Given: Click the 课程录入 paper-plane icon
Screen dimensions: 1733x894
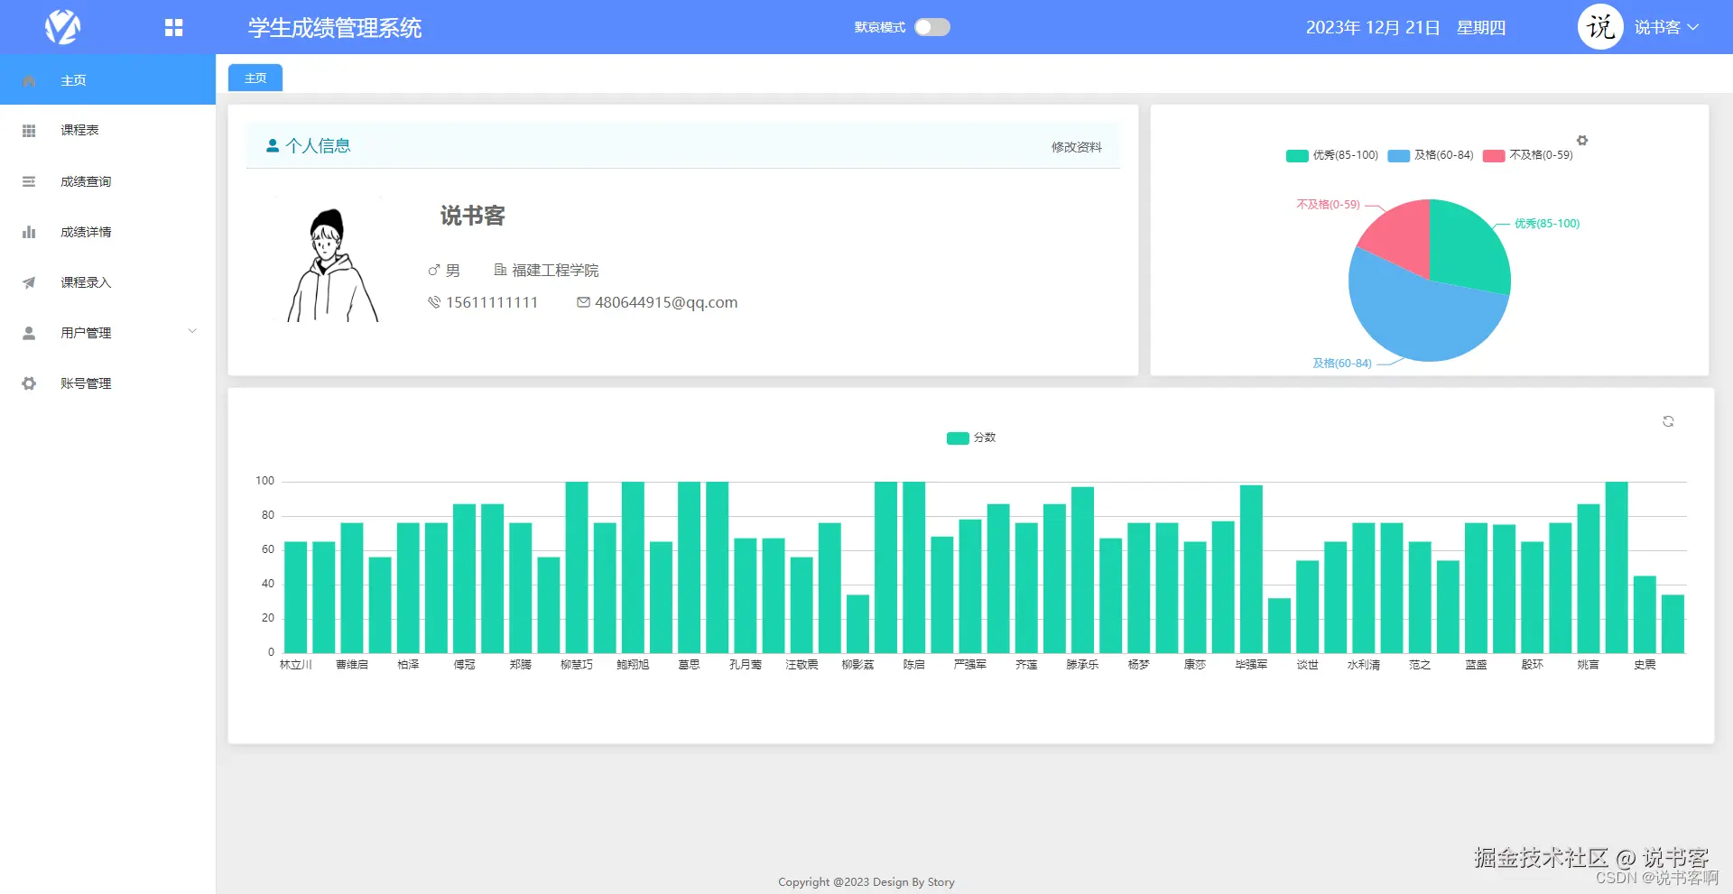Looking at the screenshot, I should pyautogui.click(x=29, y=282).
